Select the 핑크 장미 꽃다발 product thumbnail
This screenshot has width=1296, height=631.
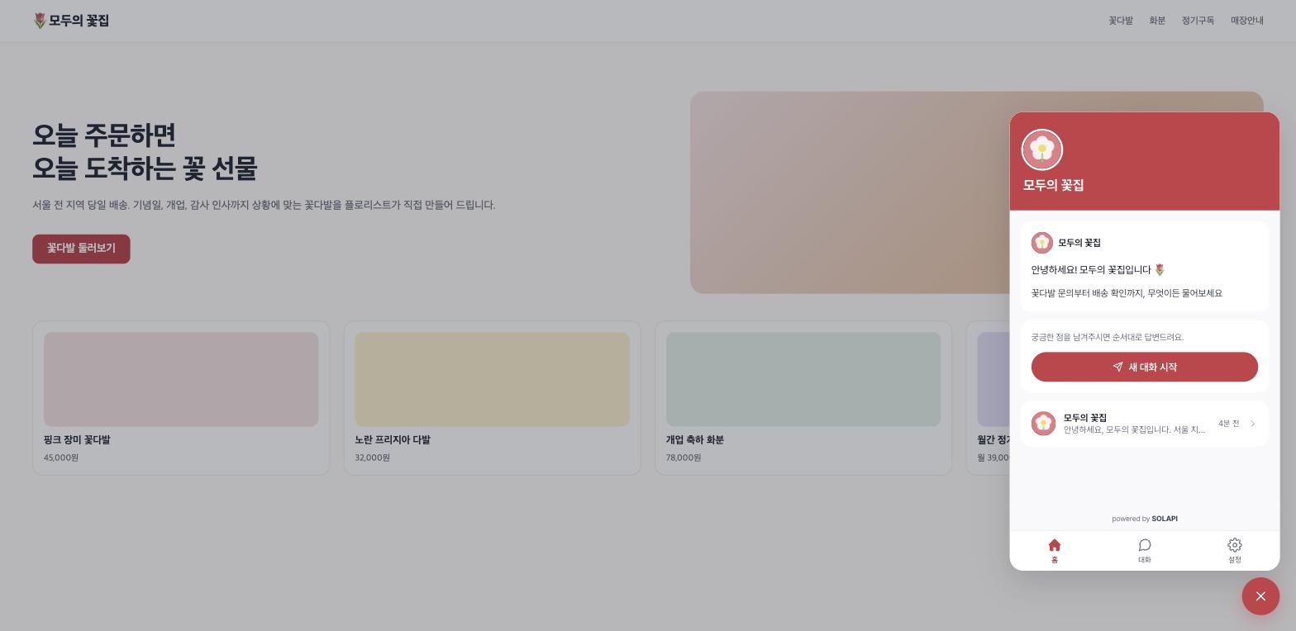pos(181,380)
